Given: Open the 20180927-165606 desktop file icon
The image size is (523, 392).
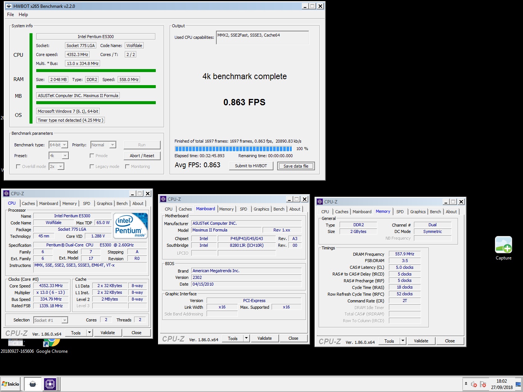Looking at the screenshot, I should [x=17, y=346].
